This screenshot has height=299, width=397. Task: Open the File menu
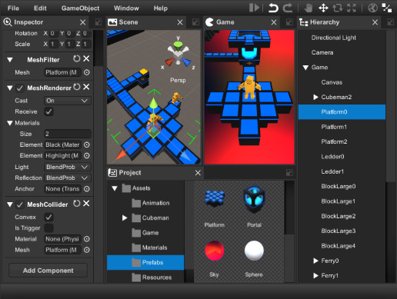pos(13,8)
